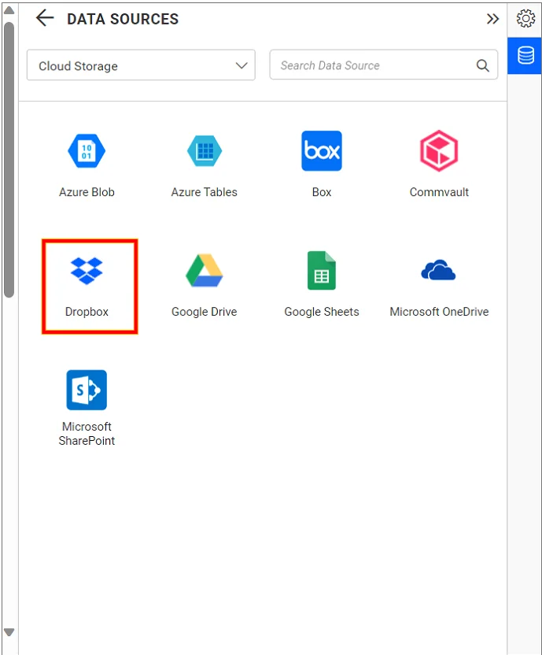542x655 pixels.
Task: Select the Commvault data source icon
Action: 439,151
